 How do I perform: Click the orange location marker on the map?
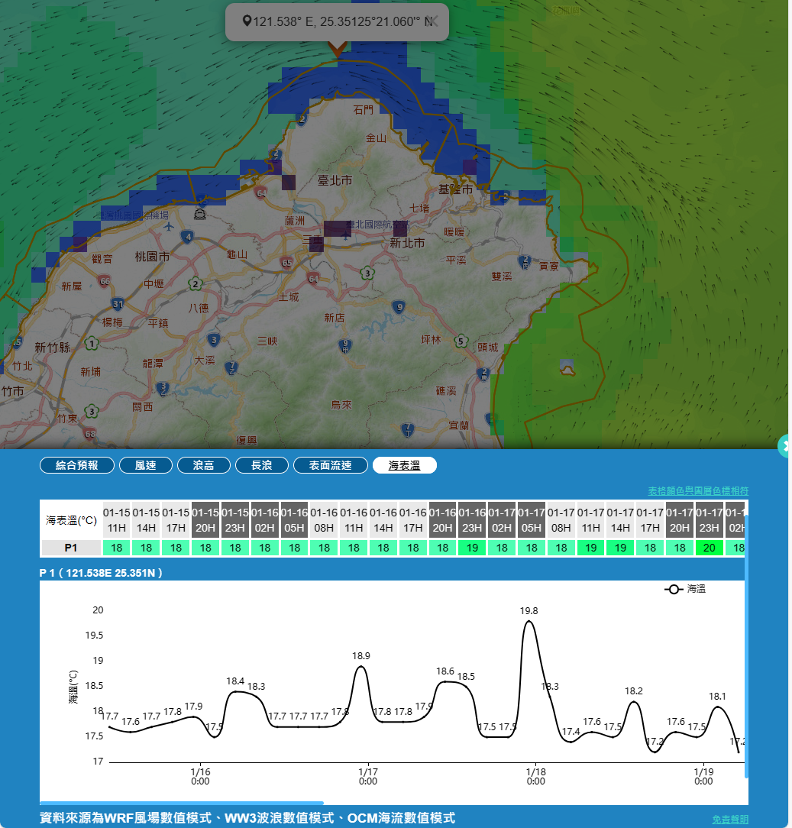point(337,48)
